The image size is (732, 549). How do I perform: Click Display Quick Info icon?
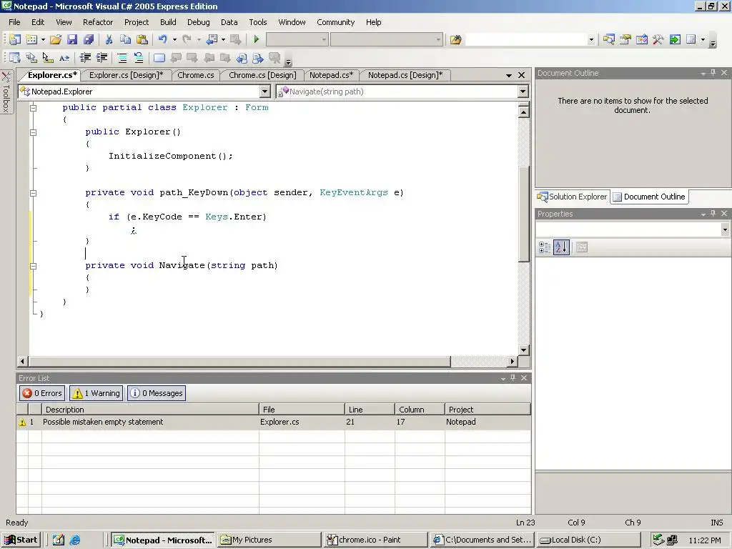tap(48, 58)
